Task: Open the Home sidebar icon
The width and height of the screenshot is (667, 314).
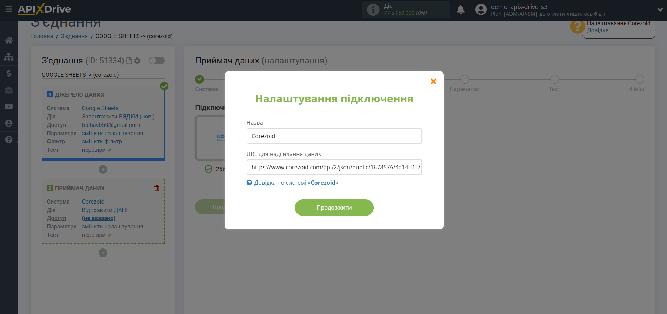Action: click(9, 40)
